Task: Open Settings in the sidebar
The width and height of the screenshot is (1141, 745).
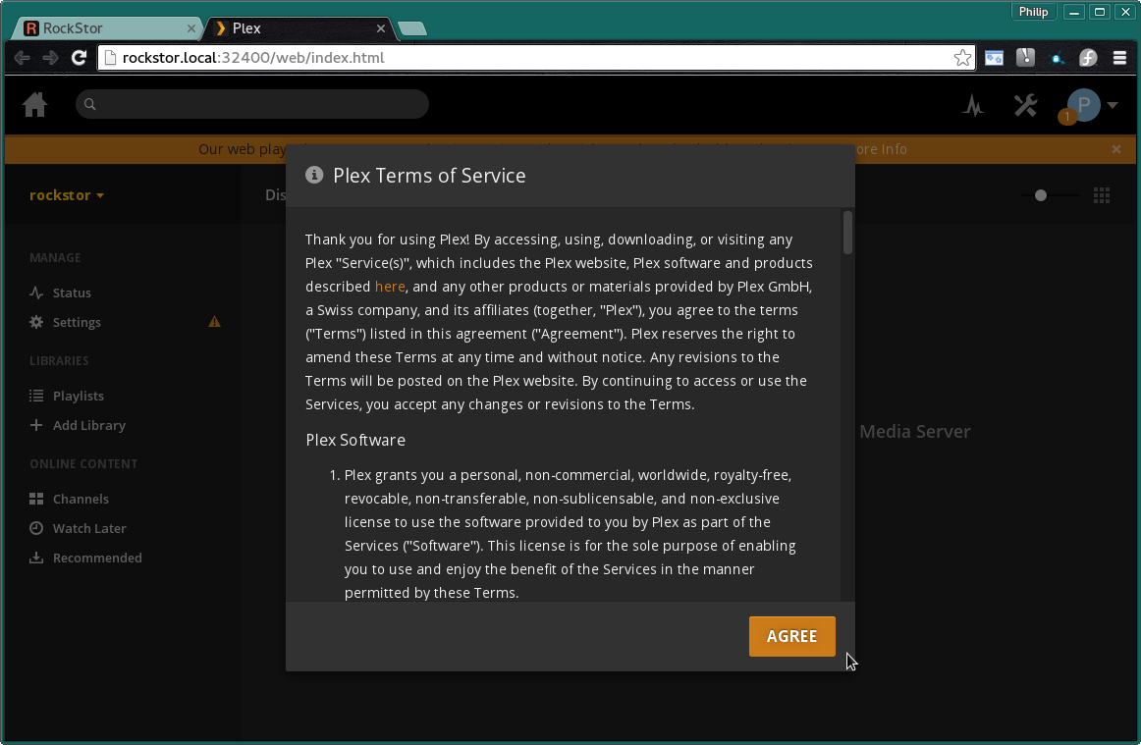Action: tap(77, 322)
